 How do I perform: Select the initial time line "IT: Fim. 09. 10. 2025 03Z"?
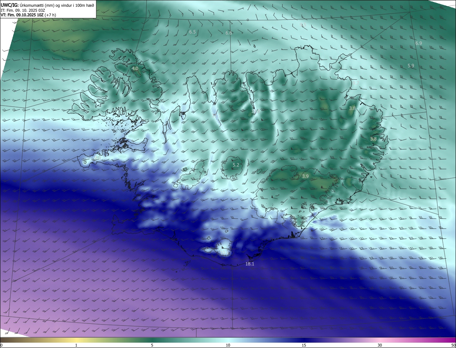(x=23, y=10)
